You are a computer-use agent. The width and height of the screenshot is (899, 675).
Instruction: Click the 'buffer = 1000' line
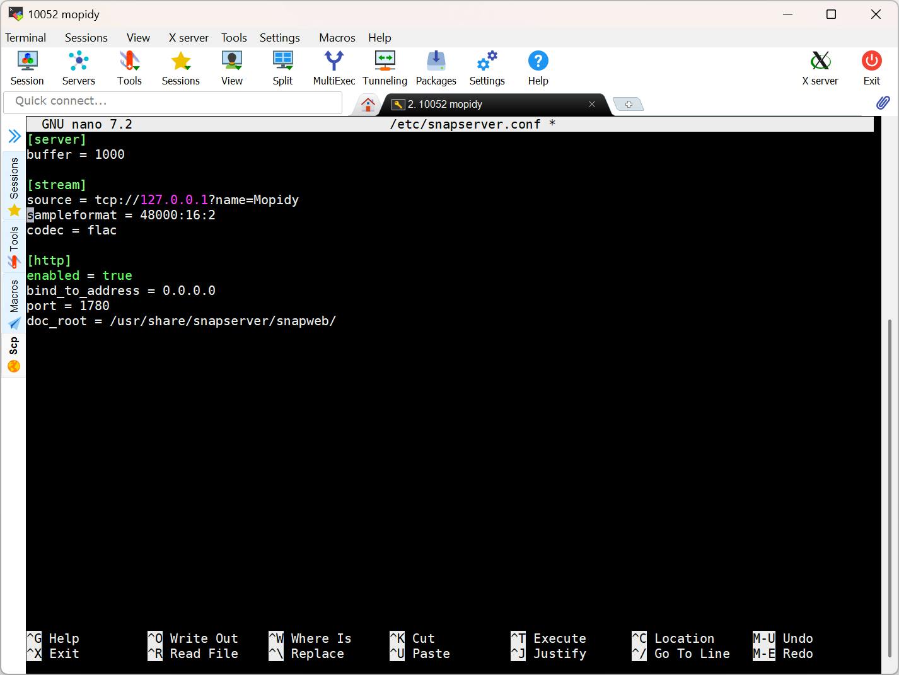(76, 154)
